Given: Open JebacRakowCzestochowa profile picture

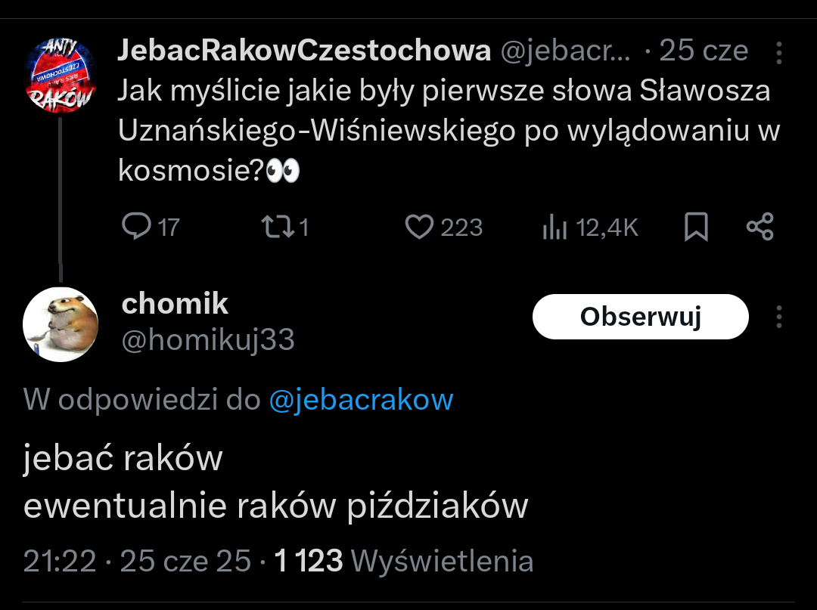Looking at the screenshot, I should (61, 77).
